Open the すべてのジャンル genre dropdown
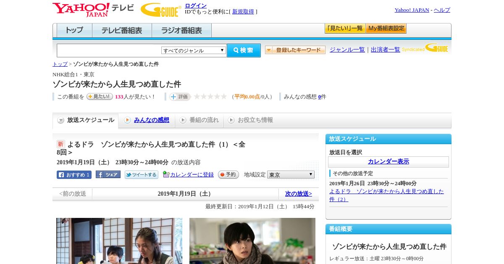504x264 pixels. [x=194, y=50]
